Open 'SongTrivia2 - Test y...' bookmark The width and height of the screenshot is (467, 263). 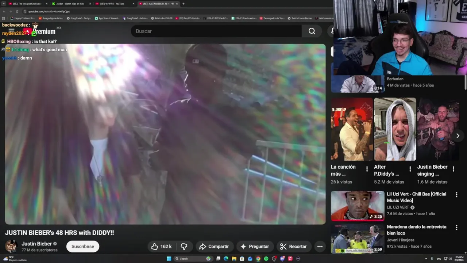click(79, 18)
